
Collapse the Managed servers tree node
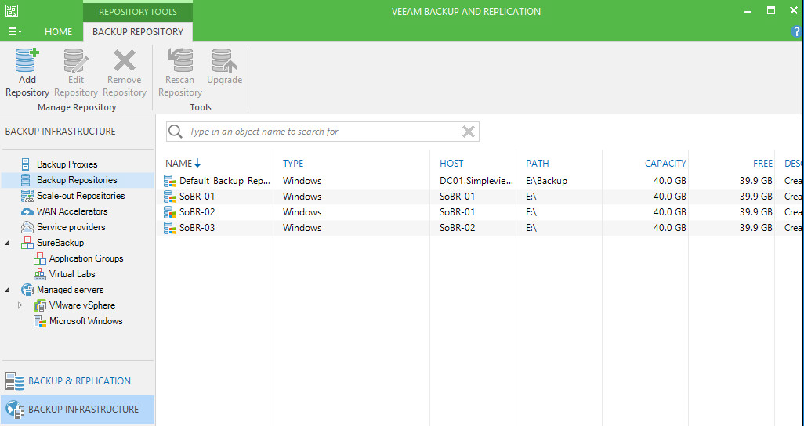[x=8, y=290]
